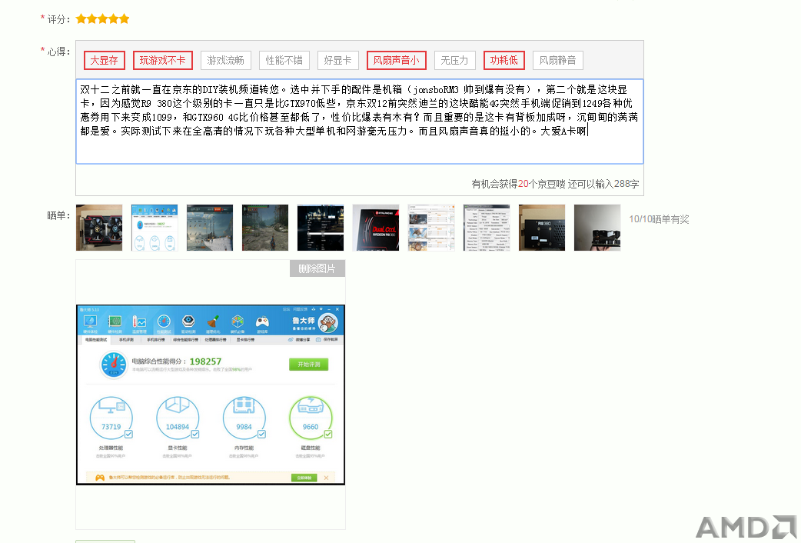
Task: Select the small Lu Dashi benchmark thumbnail
Action: [155, 228]
